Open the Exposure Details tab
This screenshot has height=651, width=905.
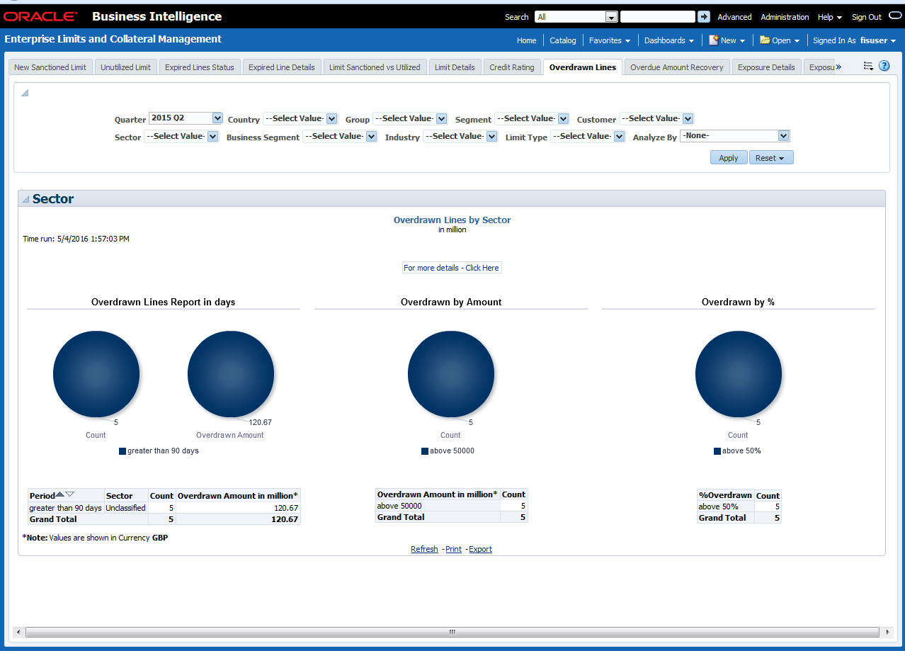tap(766, 67)
